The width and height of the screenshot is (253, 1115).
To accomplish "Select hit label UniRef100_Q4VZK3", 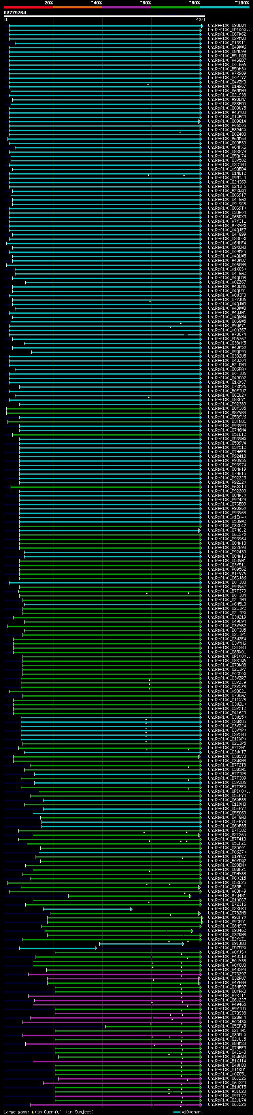I will coord(227,82).
